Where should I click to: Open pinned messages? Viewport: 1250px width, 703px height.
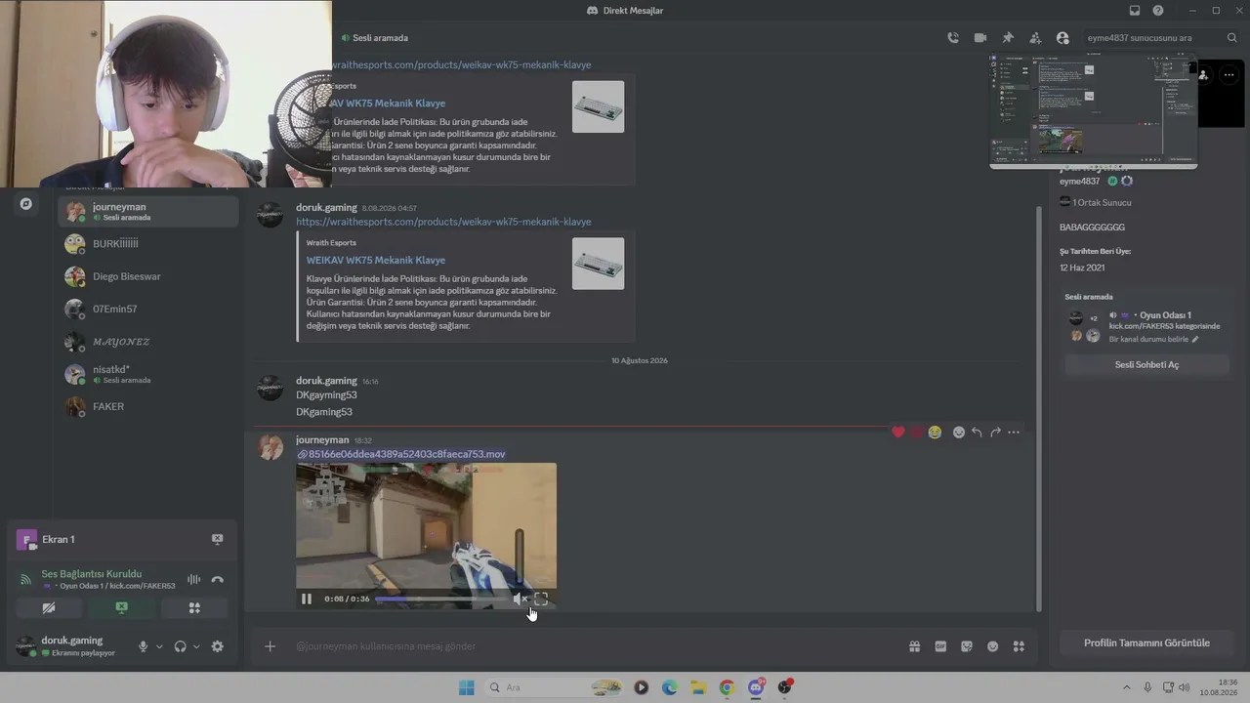(1008, 38)
